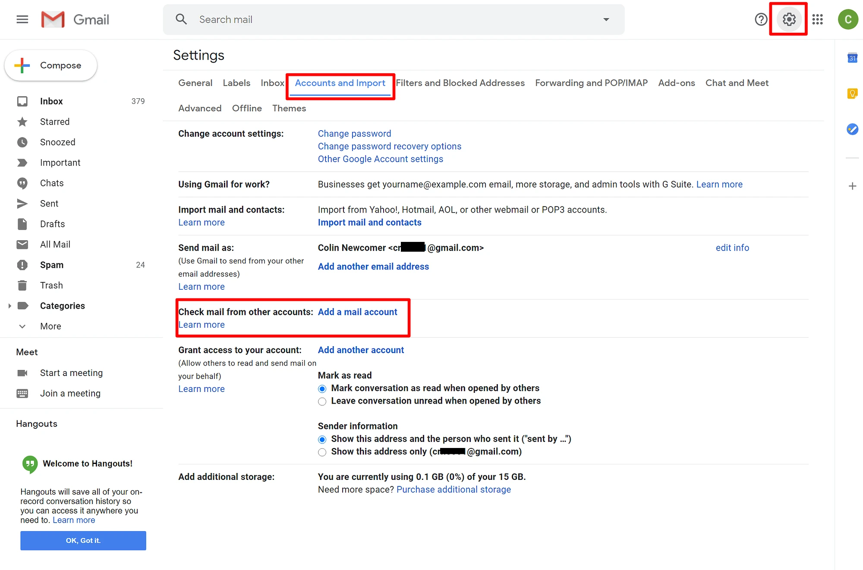
Task: Click Add a mail account link
Action: pyautogui.click(x=357, y=312)
